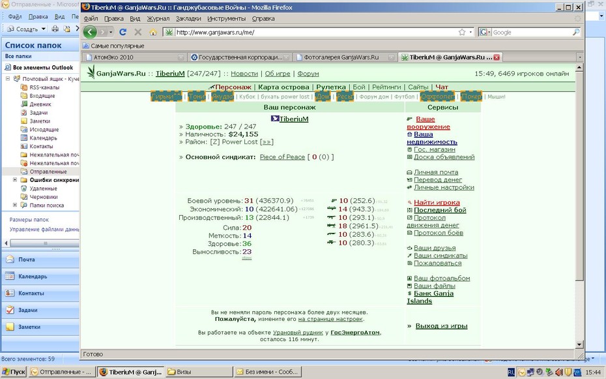The image size is (606, 379).
Task: Open the Об игре link
Action: coord(278,74)
